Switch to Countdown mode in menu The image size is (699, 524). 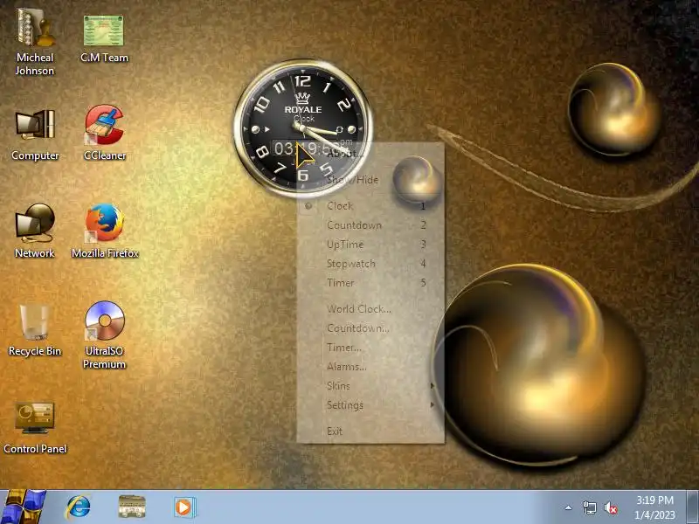(x=370, y=225)
